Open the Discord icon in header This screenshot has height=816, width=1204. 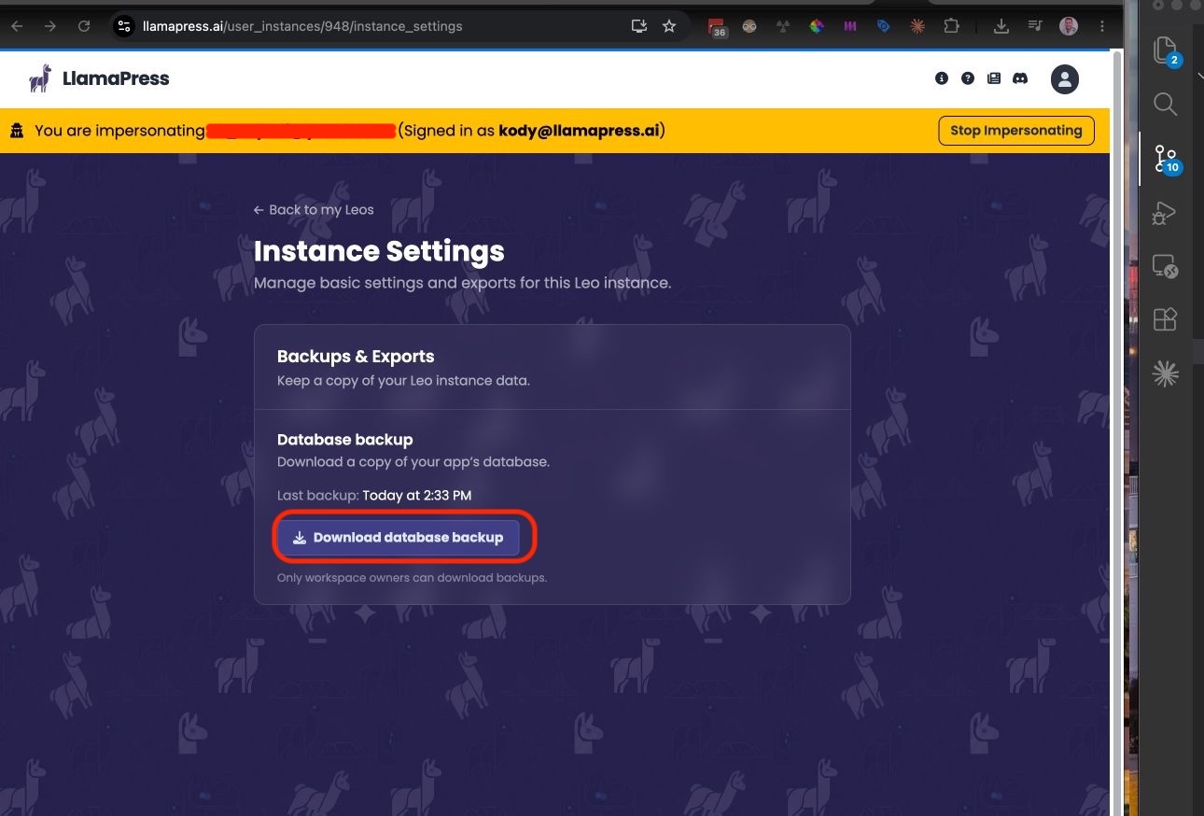pos(1020,78)
